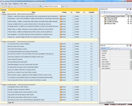
Task: Click status icon in Interact well with all customers row
Action: coord(74,59)
